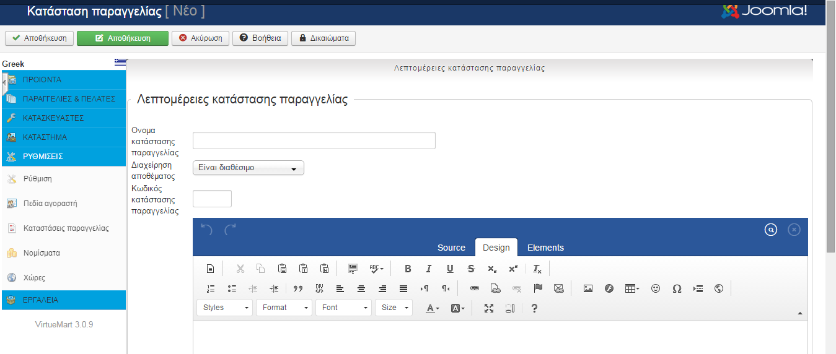Maximize the editor area

pos(488,308)
